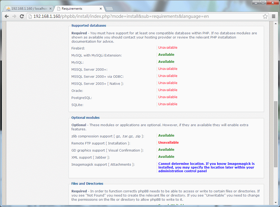Click the 'PostgreSQL:' label
The image size is (280, 207).
point(82,98)
